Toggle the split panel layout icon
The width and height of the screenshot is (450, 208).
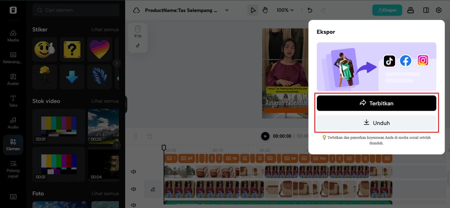pos(426,10)
